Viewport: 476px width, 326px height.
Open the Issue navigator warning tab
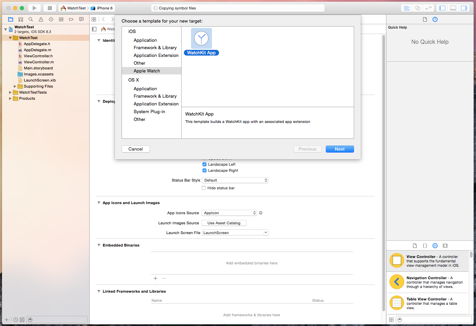click(x=41, y=20)
